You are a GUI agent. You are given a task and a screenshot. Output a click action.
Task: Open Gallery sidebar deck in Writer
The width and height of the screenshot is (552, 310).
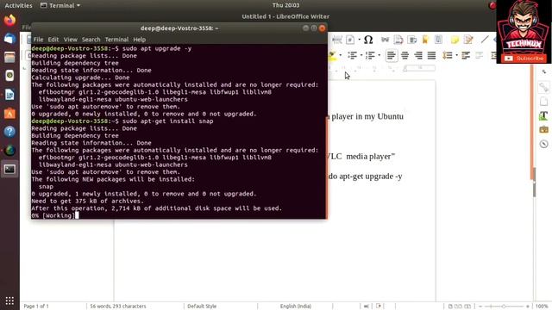click(544, 130)
